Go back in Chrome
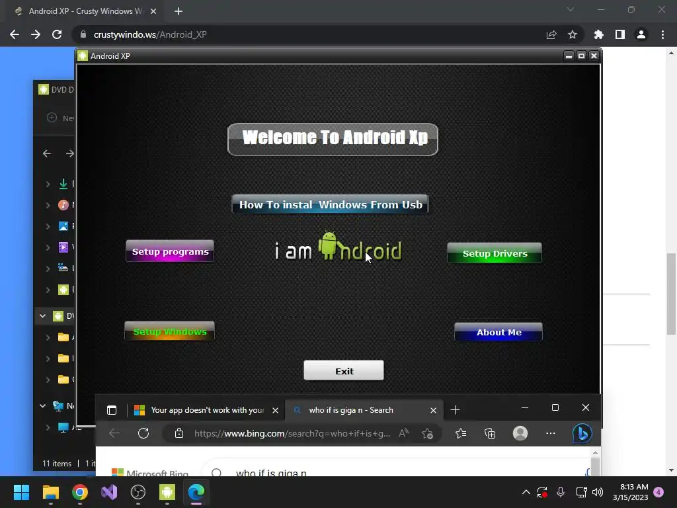677x508 pixels. (x=15, y=34)
